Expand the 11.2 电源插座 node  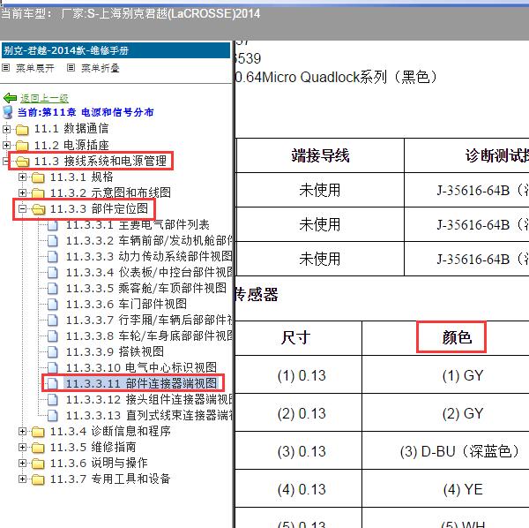(x=6, y=146)
